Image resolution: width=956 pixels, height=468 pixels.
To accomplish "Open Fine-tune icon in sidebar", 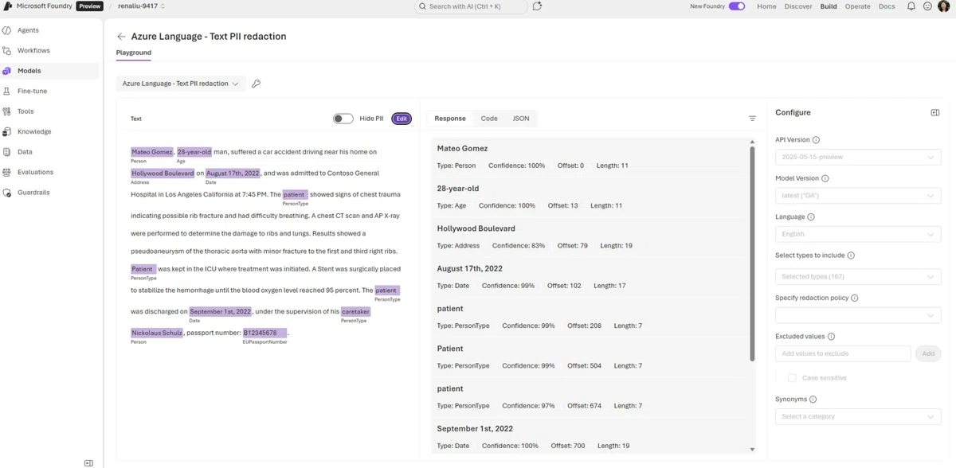I will (x=7, y=92).
